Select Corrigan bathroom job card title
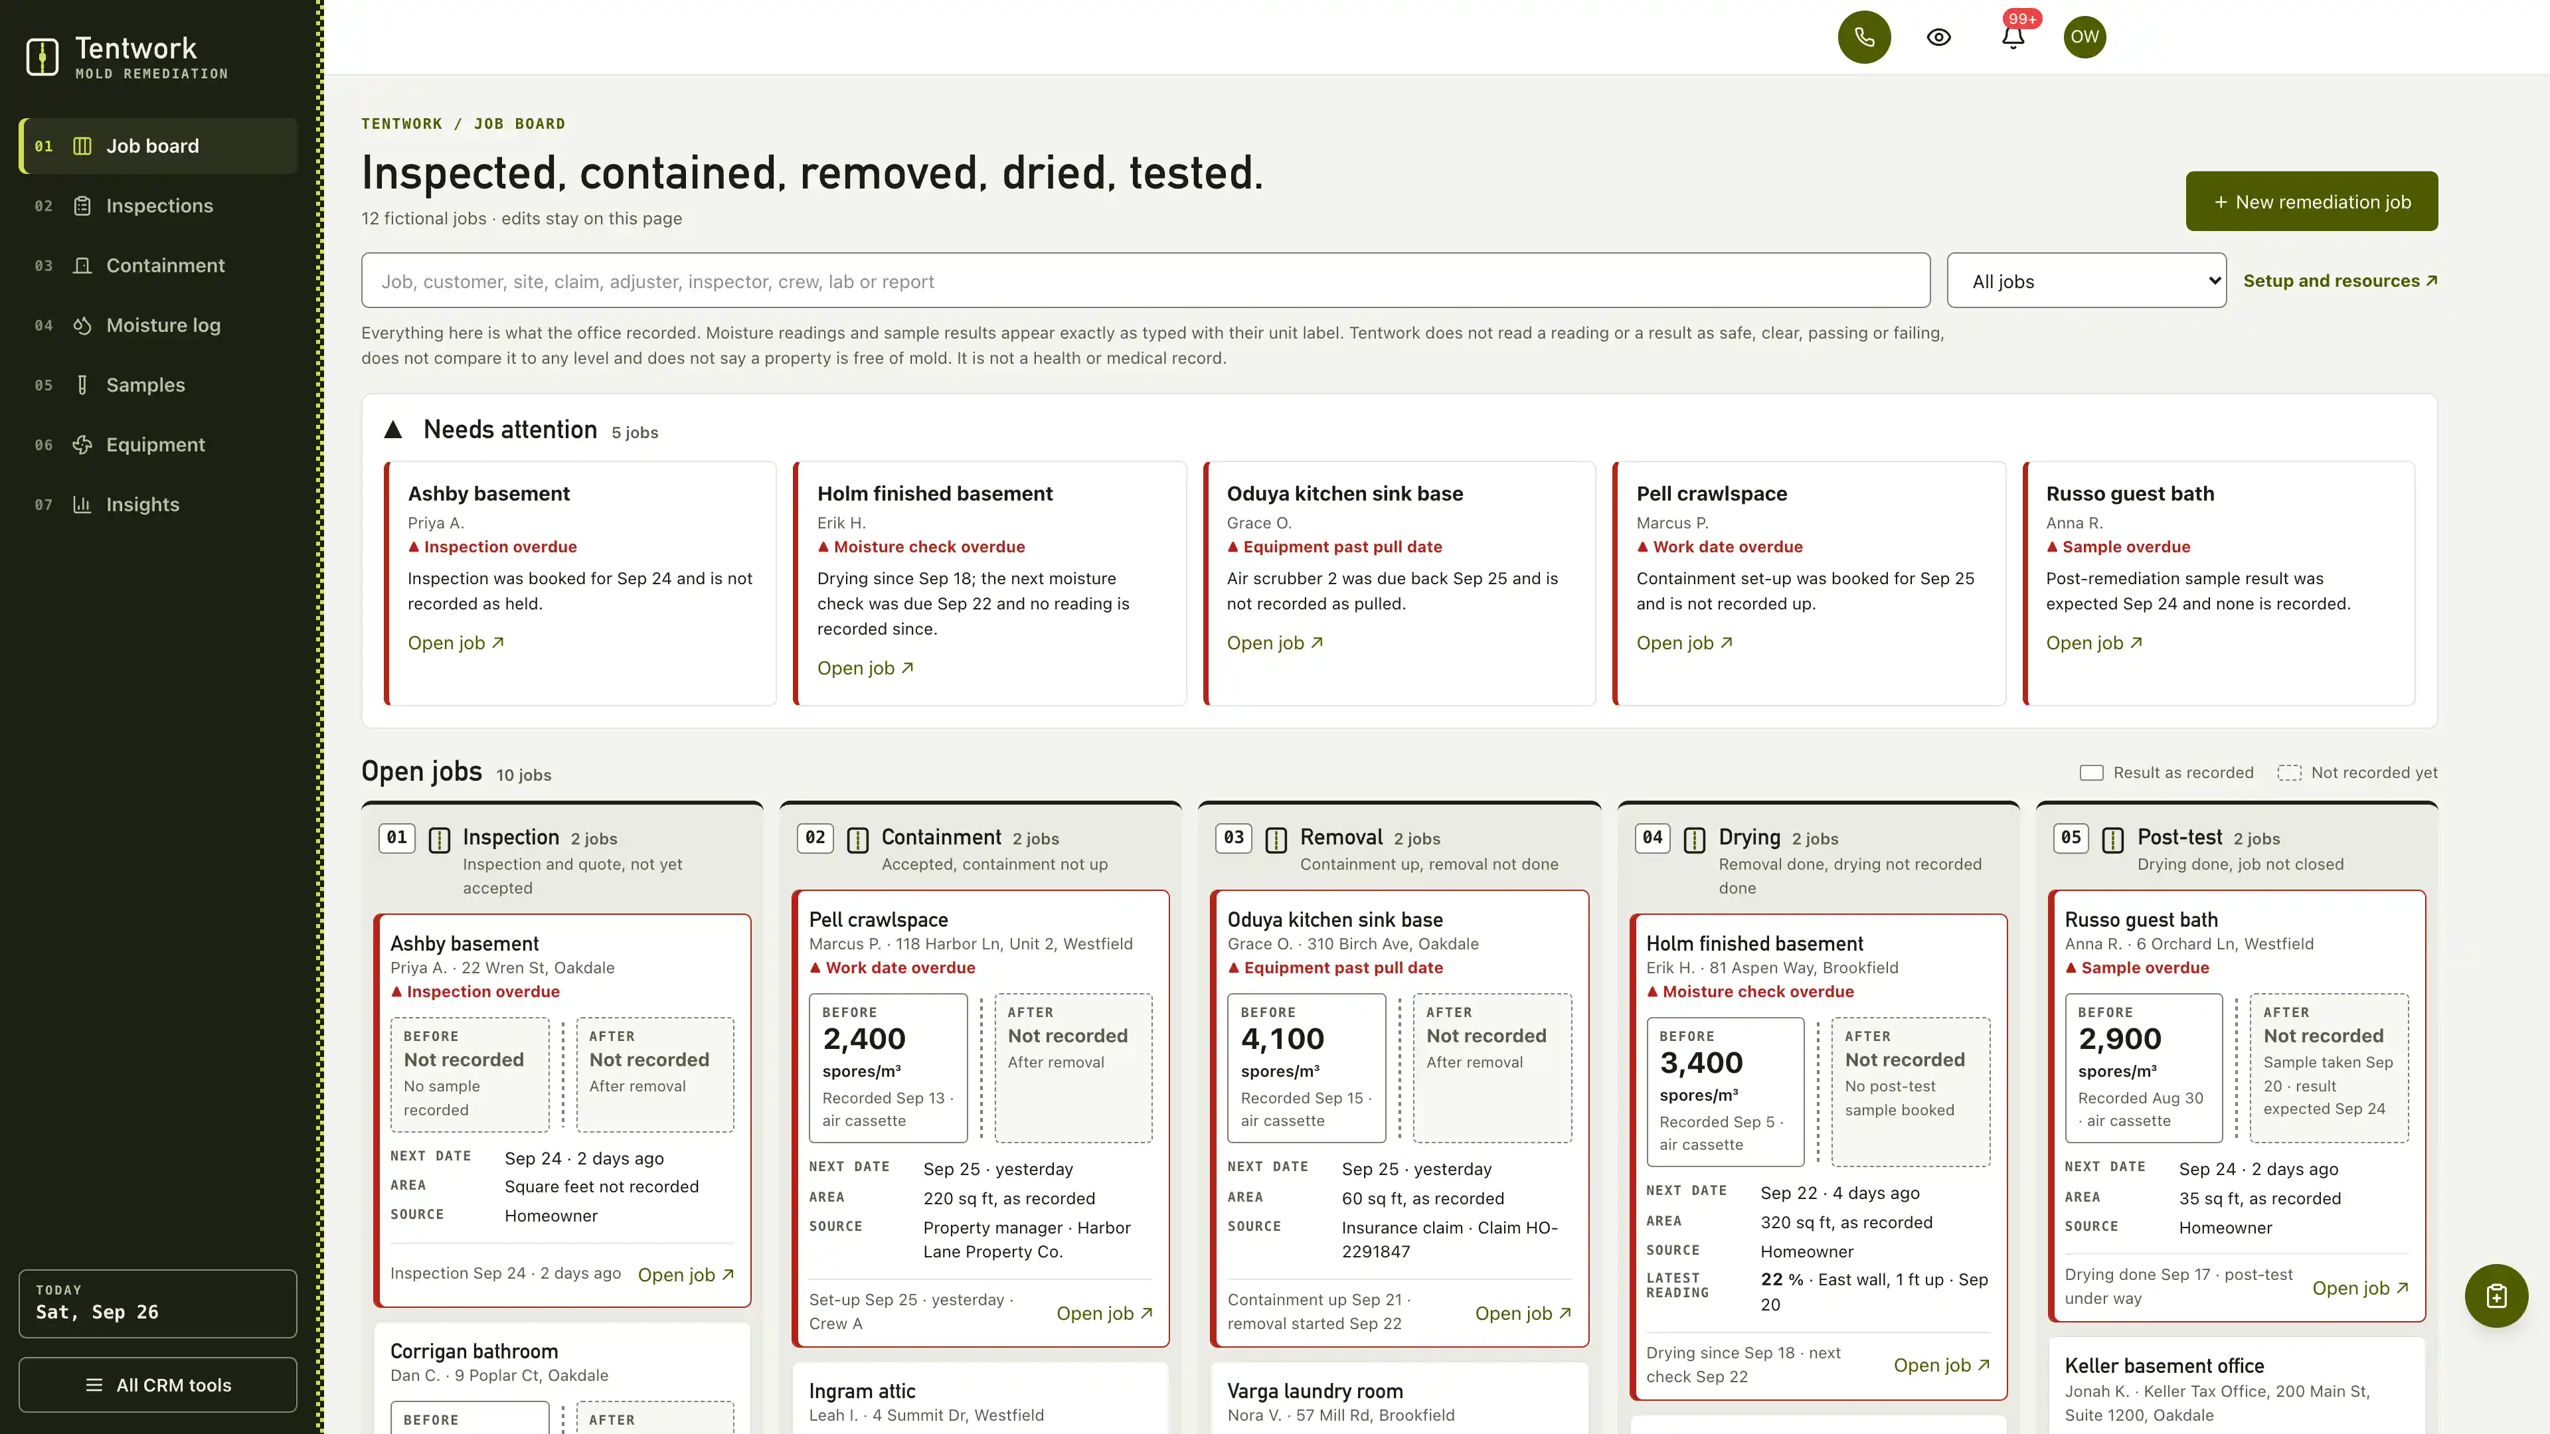 [474, 1351]
